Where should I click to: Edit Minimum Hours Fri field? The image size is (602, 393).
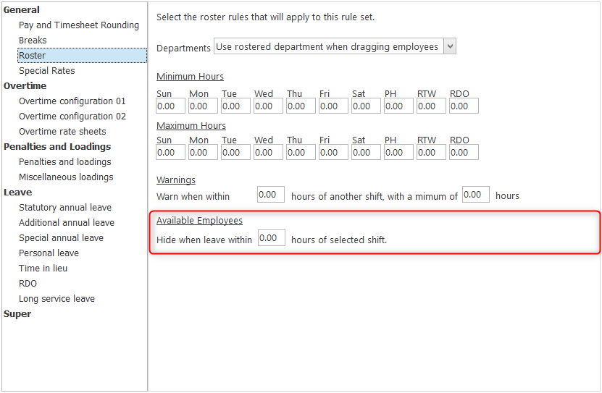pyautogui.click(x=334, y=106)
